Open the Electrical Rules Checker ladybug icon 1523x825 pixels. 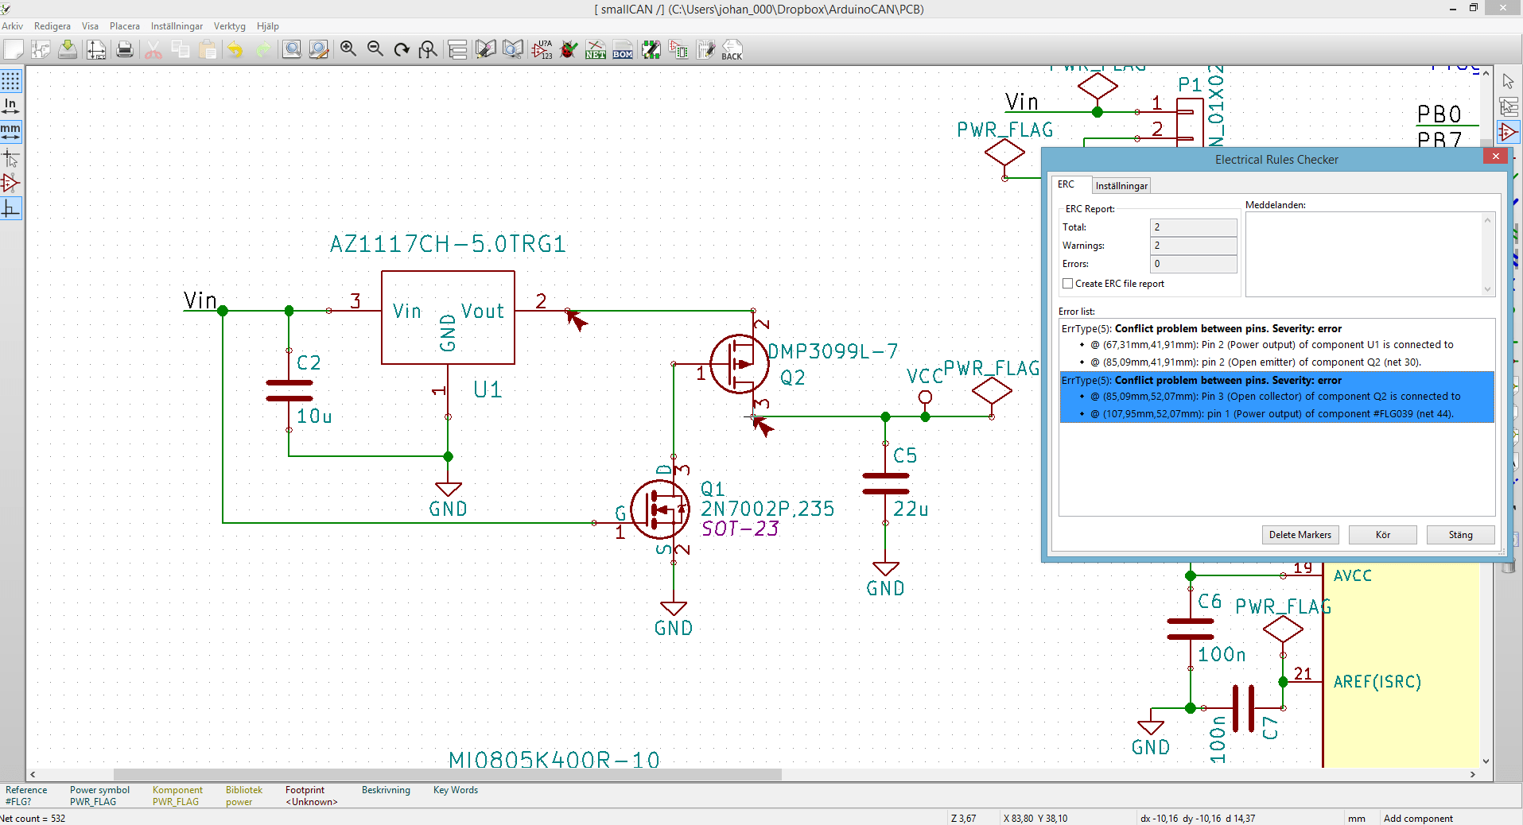[569, 49]
